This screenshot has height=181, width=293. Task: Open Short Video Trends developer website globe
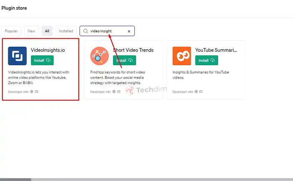tap(114, 92)
